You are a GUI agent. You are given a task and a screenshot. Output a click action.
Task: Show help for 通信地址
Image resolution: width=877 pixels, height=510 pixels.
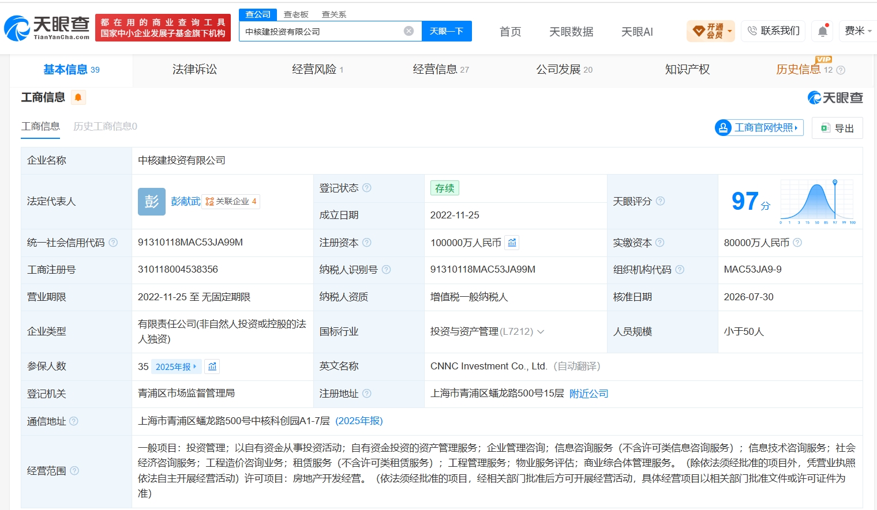pyautogui.click(x=74, y=421)
